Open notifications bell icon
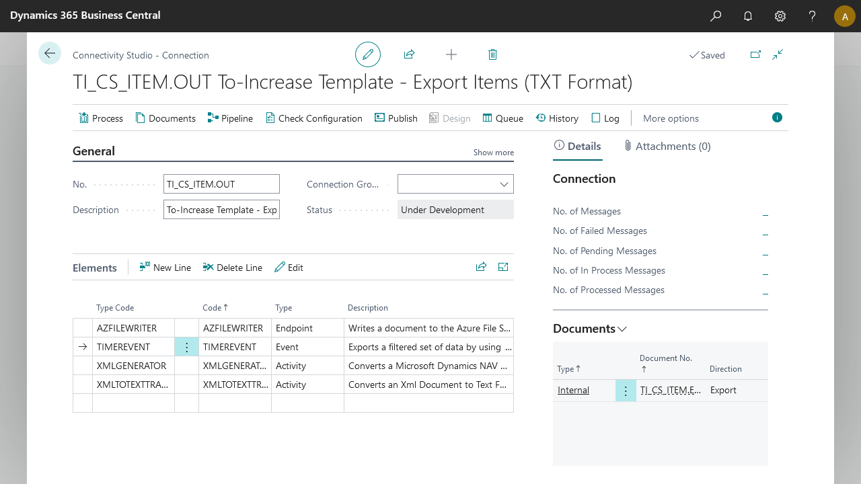The height and width of the screenshot is (484, 861). 748,16
